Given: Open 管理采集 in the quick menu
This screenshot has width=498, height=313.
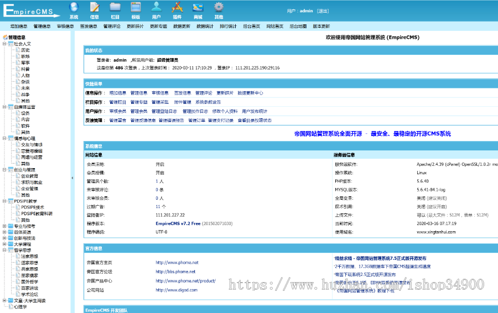Looking at the screenshot, I should (160, 102).
